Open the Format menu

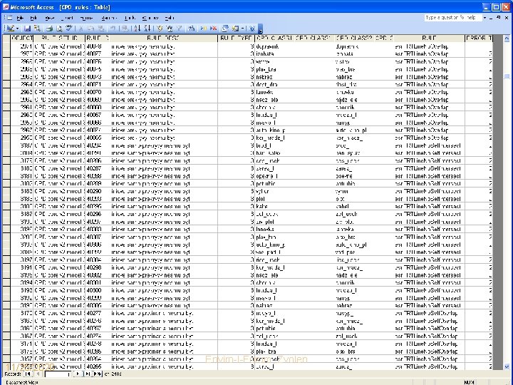[x=86, y=18]
